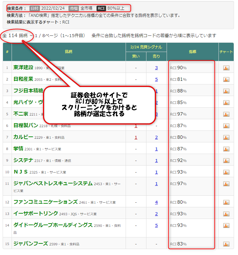Viewport: 238px width, 255px height.
Task: Click the 全 114 銘柄 result count
Action: click(x=15, y=35)
